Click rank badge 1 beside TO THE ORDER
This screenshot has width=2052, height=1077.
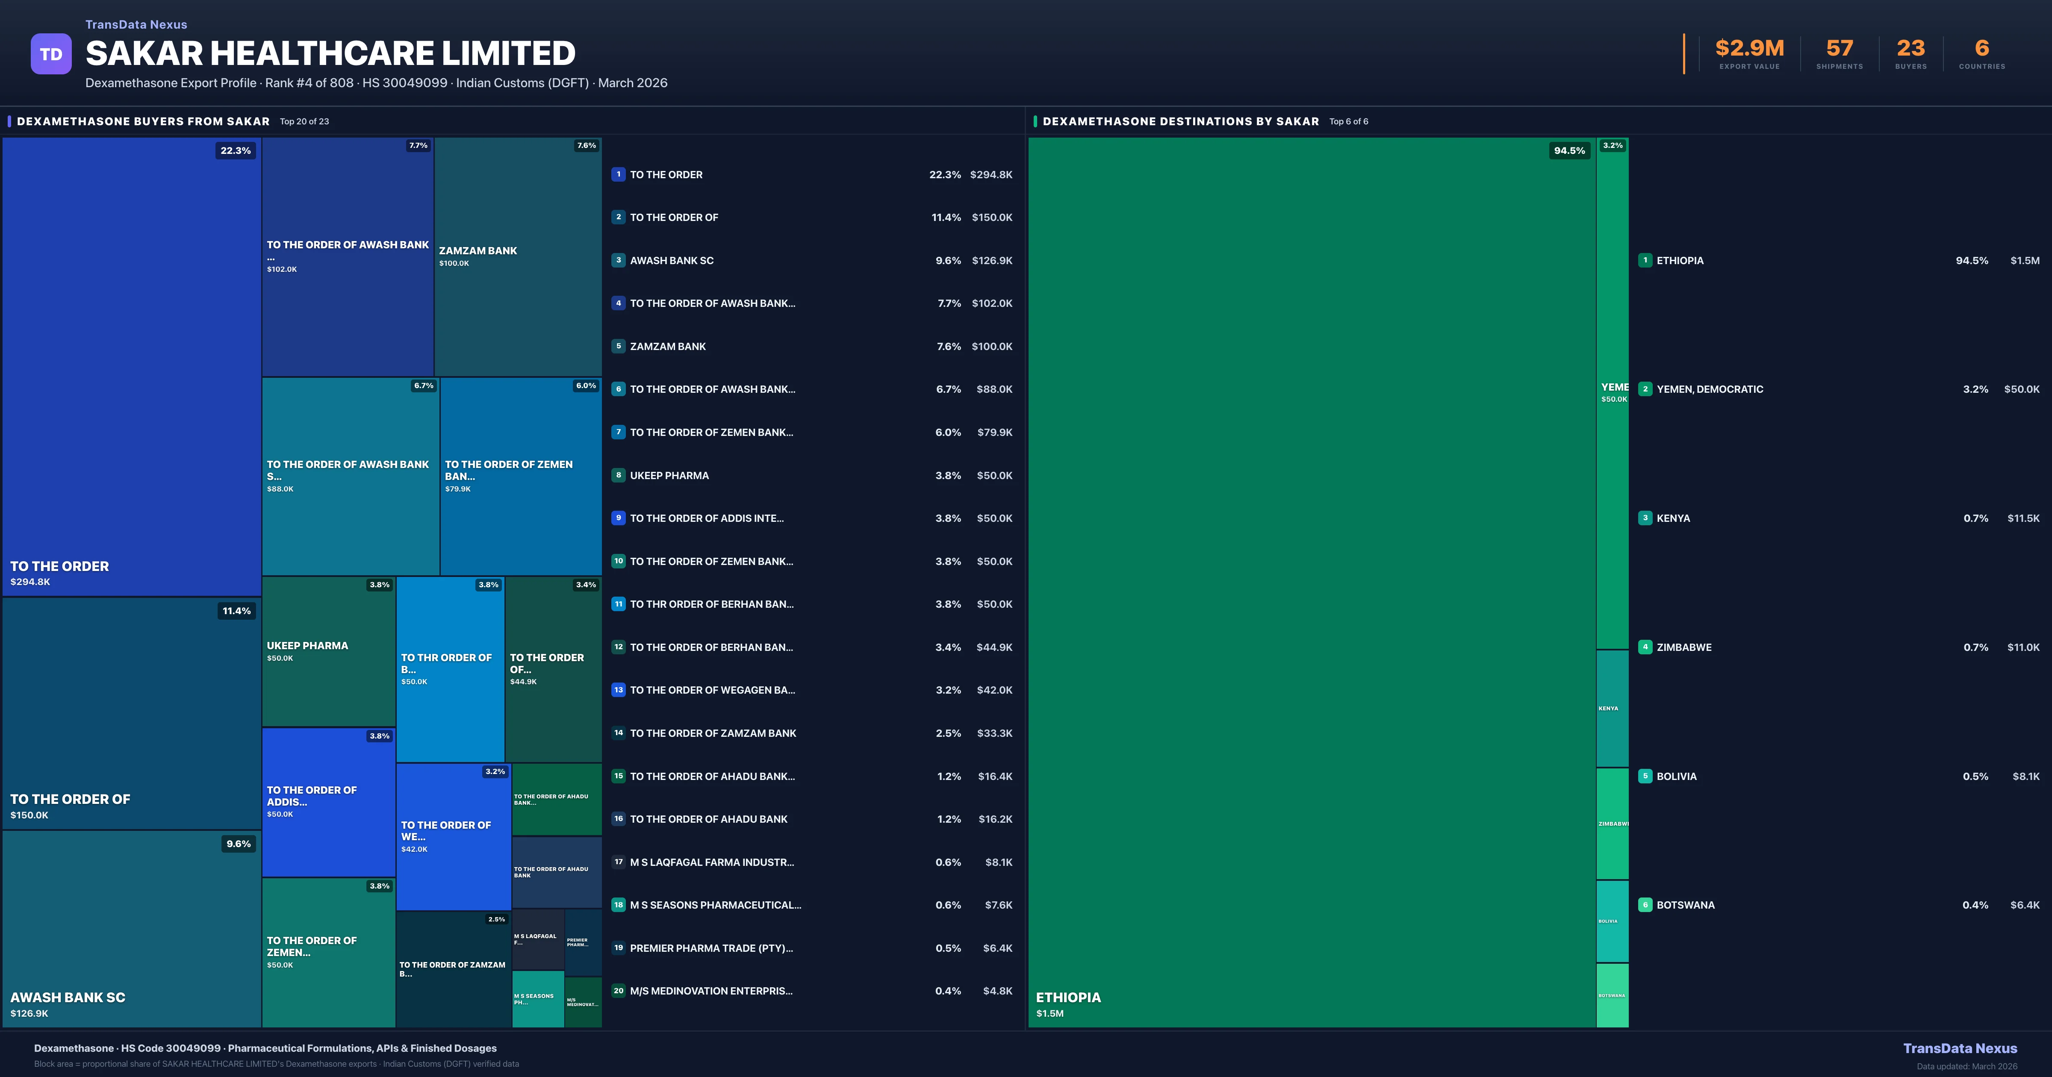[618, 174]
